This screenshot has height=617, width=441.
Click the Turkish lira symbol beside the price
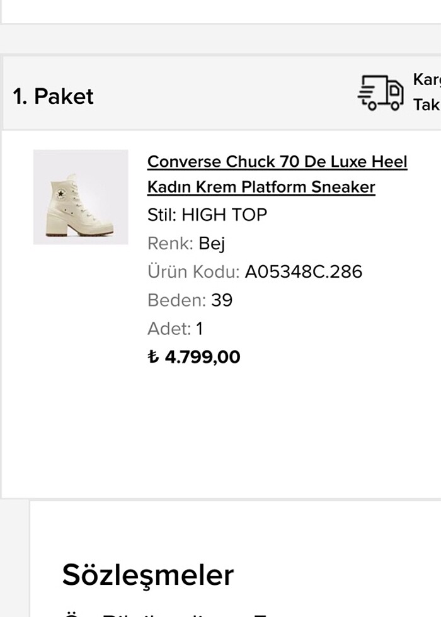(153, 356)
